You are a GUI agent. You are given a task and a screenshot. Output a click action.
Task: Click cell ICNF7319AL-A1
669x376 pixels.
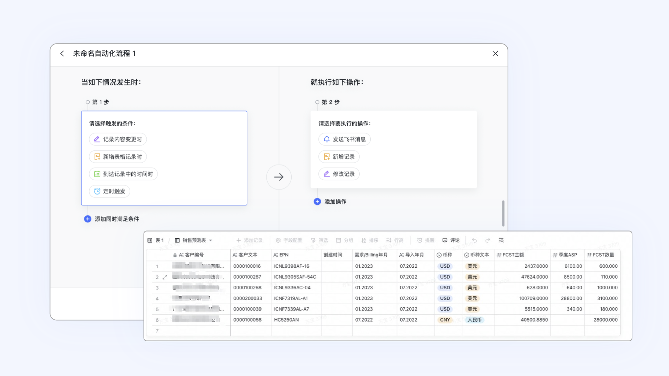point(296,298)
